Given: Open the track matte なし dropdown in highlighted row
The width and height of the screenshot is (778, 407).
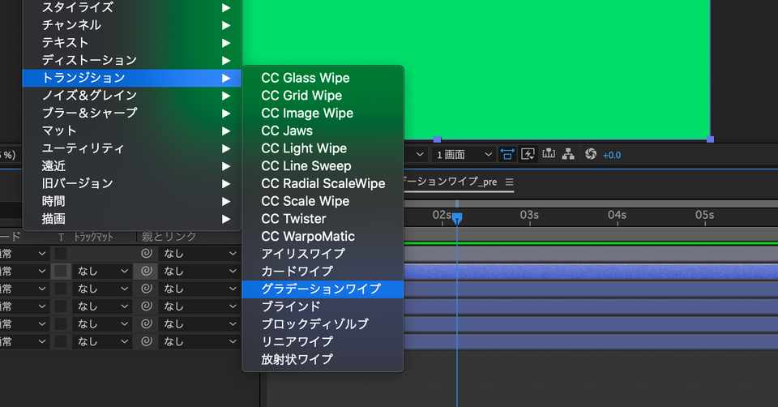Looking at the screenshot, I should pos(102,271).
